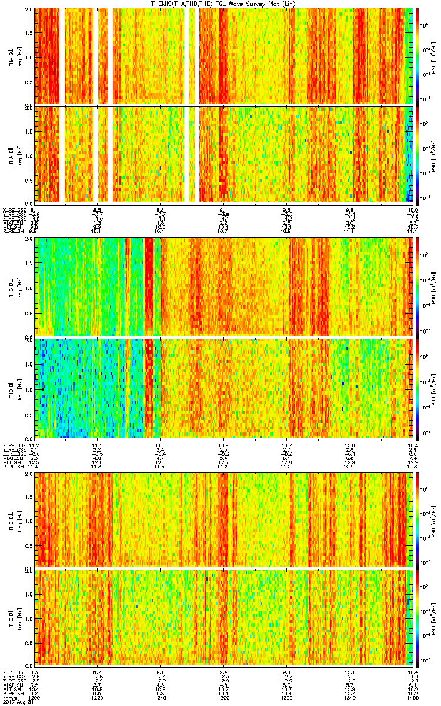This screenshot has width=441, height=706.
Task: Click the 1340 time tick label
Action: coord(350,698)
